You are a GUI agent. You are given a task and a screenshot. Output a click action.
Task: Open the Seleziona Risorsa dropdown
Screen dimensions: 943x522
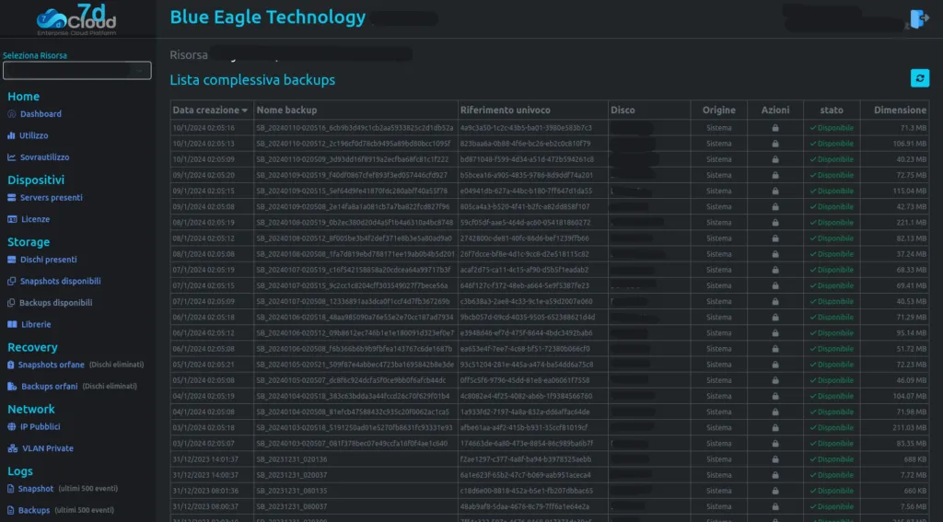[x=77, y=70]
